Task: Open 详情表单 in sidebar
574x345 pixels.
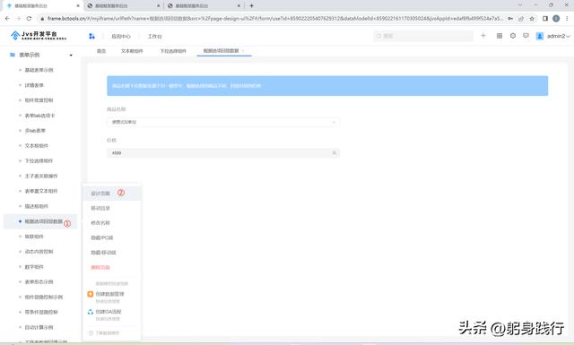Action: tap(34, 85)
